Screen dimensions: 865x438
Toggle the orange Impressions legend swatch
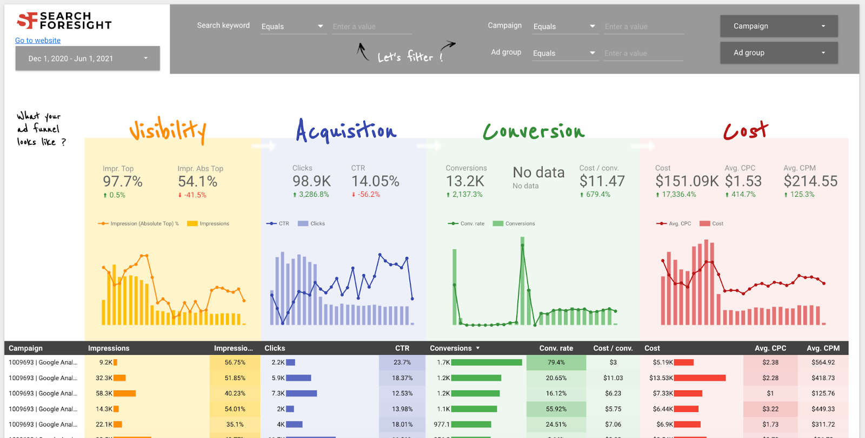click(192, 223)
